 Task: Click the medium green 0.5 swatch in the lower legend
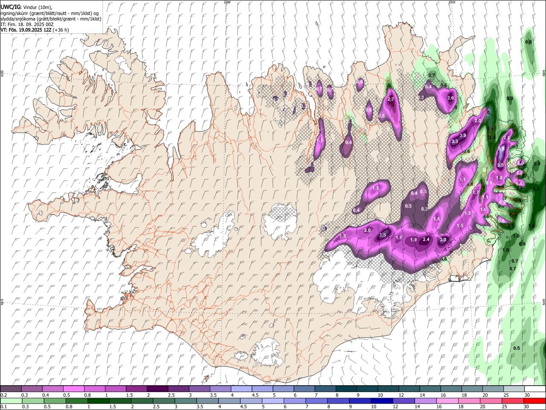(x=55, y=401)
